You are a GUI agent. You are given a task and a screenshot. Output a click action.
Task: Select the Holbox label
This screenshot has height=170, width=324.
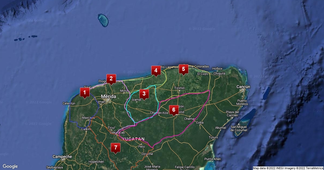tap(217, 69)
